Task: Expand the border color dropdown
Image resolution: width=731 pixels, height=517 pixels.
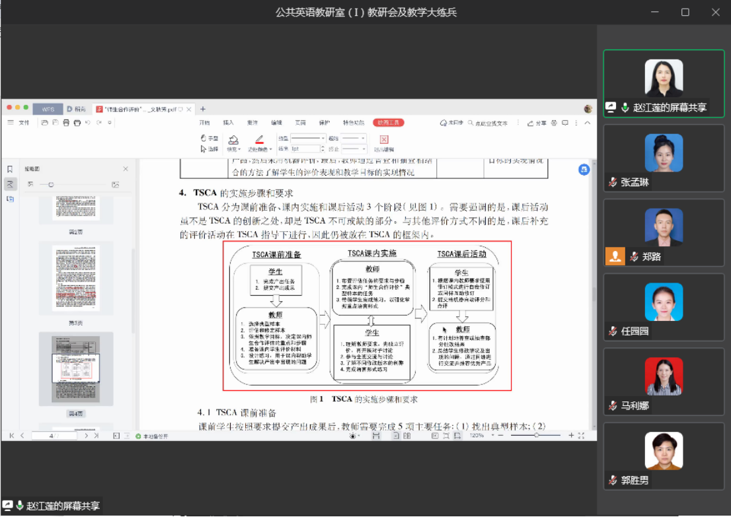Action: click(259, 149)
